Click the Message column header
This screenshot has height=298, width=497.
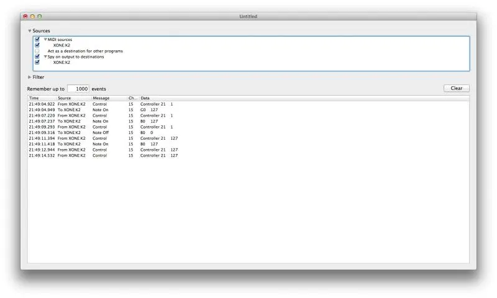[108, 98]
